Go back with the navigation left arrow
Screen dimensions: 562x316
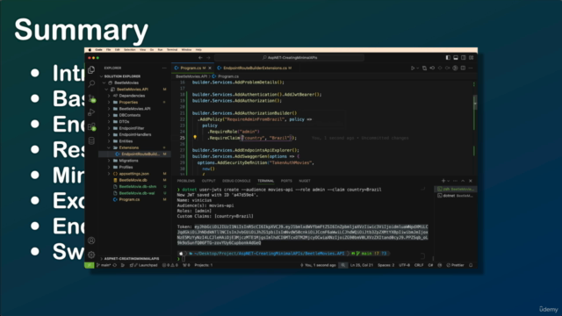(x=200, y=58)
